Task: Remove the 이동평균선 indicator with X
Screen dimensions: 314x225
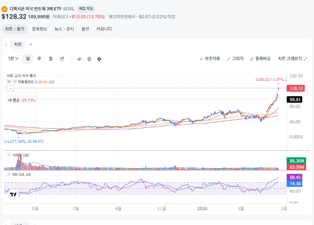Action: 15,82
